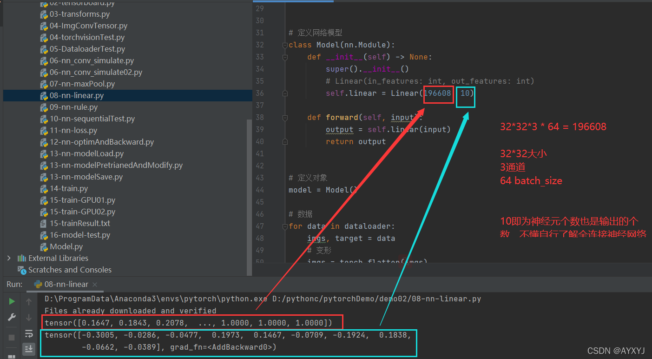Image resolution: width=652 pixels, height=359 pixels.
Task: Click tensor([-0.3005 output line
Action: pos(228,335)
